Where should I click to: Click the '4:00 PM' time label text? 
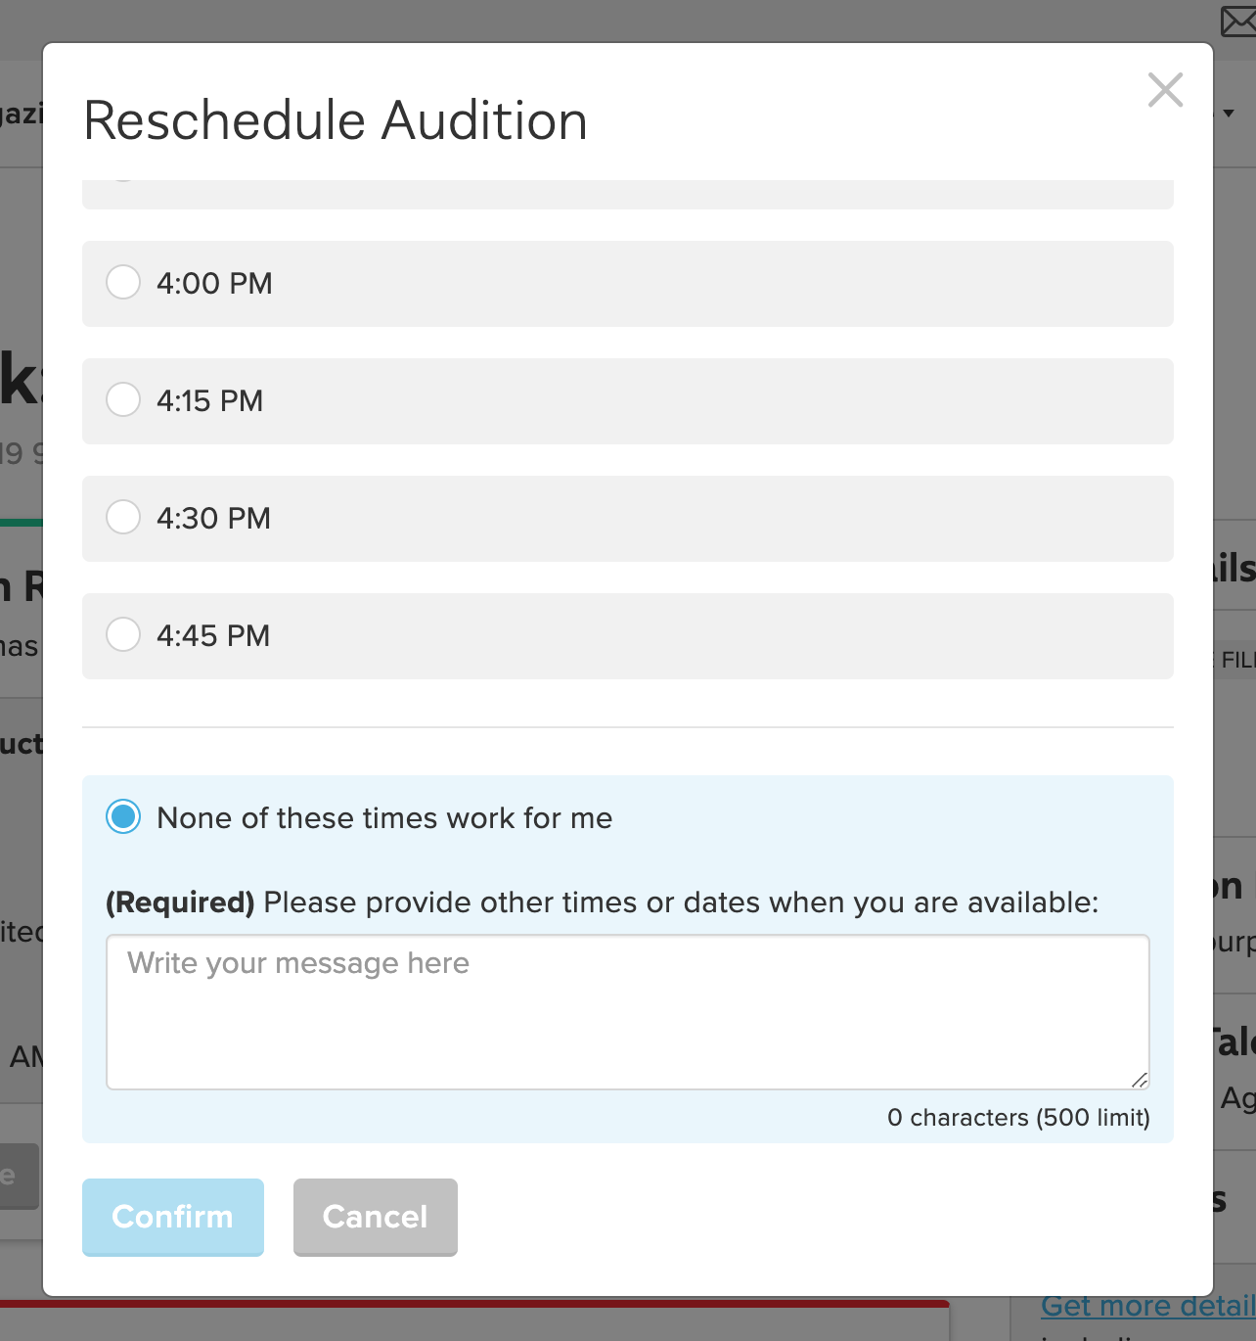214,284
